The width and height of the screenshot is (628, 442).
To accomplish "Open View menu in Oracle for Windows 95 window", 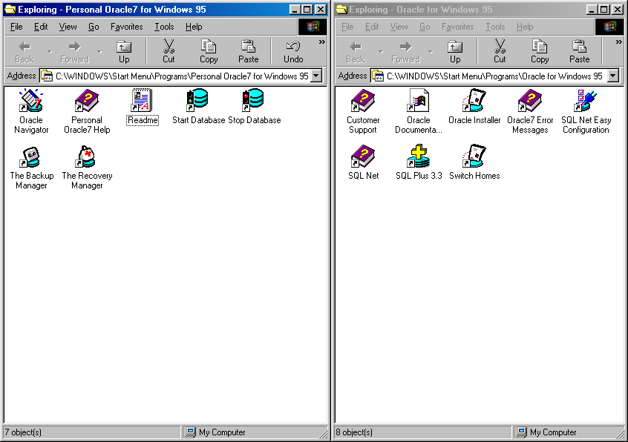I will pos(399,27).
